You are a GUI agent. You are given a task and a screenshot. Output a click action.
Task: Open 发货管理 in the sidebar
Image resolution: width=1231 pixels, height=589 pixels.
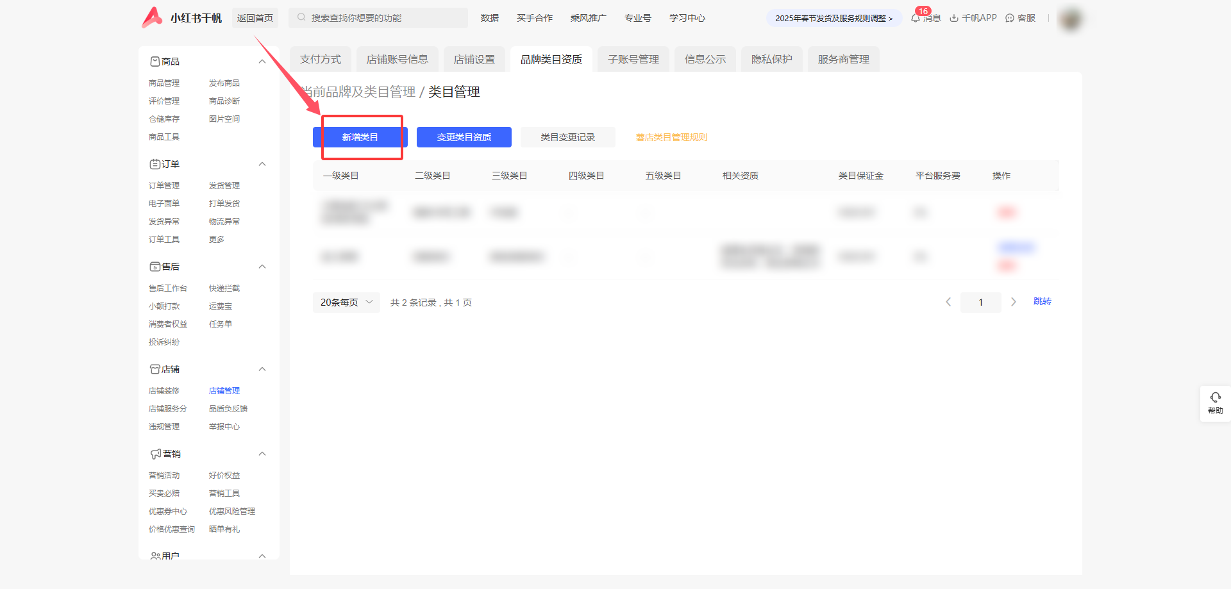click(224, 186)
